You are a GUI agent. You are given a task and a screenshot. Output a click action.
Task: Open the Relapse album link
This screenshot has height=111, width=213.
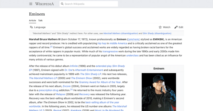[x=61, y=94]
